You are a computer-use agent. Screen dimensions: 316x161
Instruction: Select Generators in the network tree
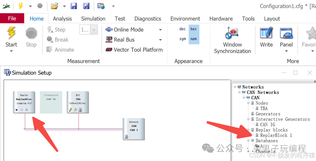tap(268, 114)
